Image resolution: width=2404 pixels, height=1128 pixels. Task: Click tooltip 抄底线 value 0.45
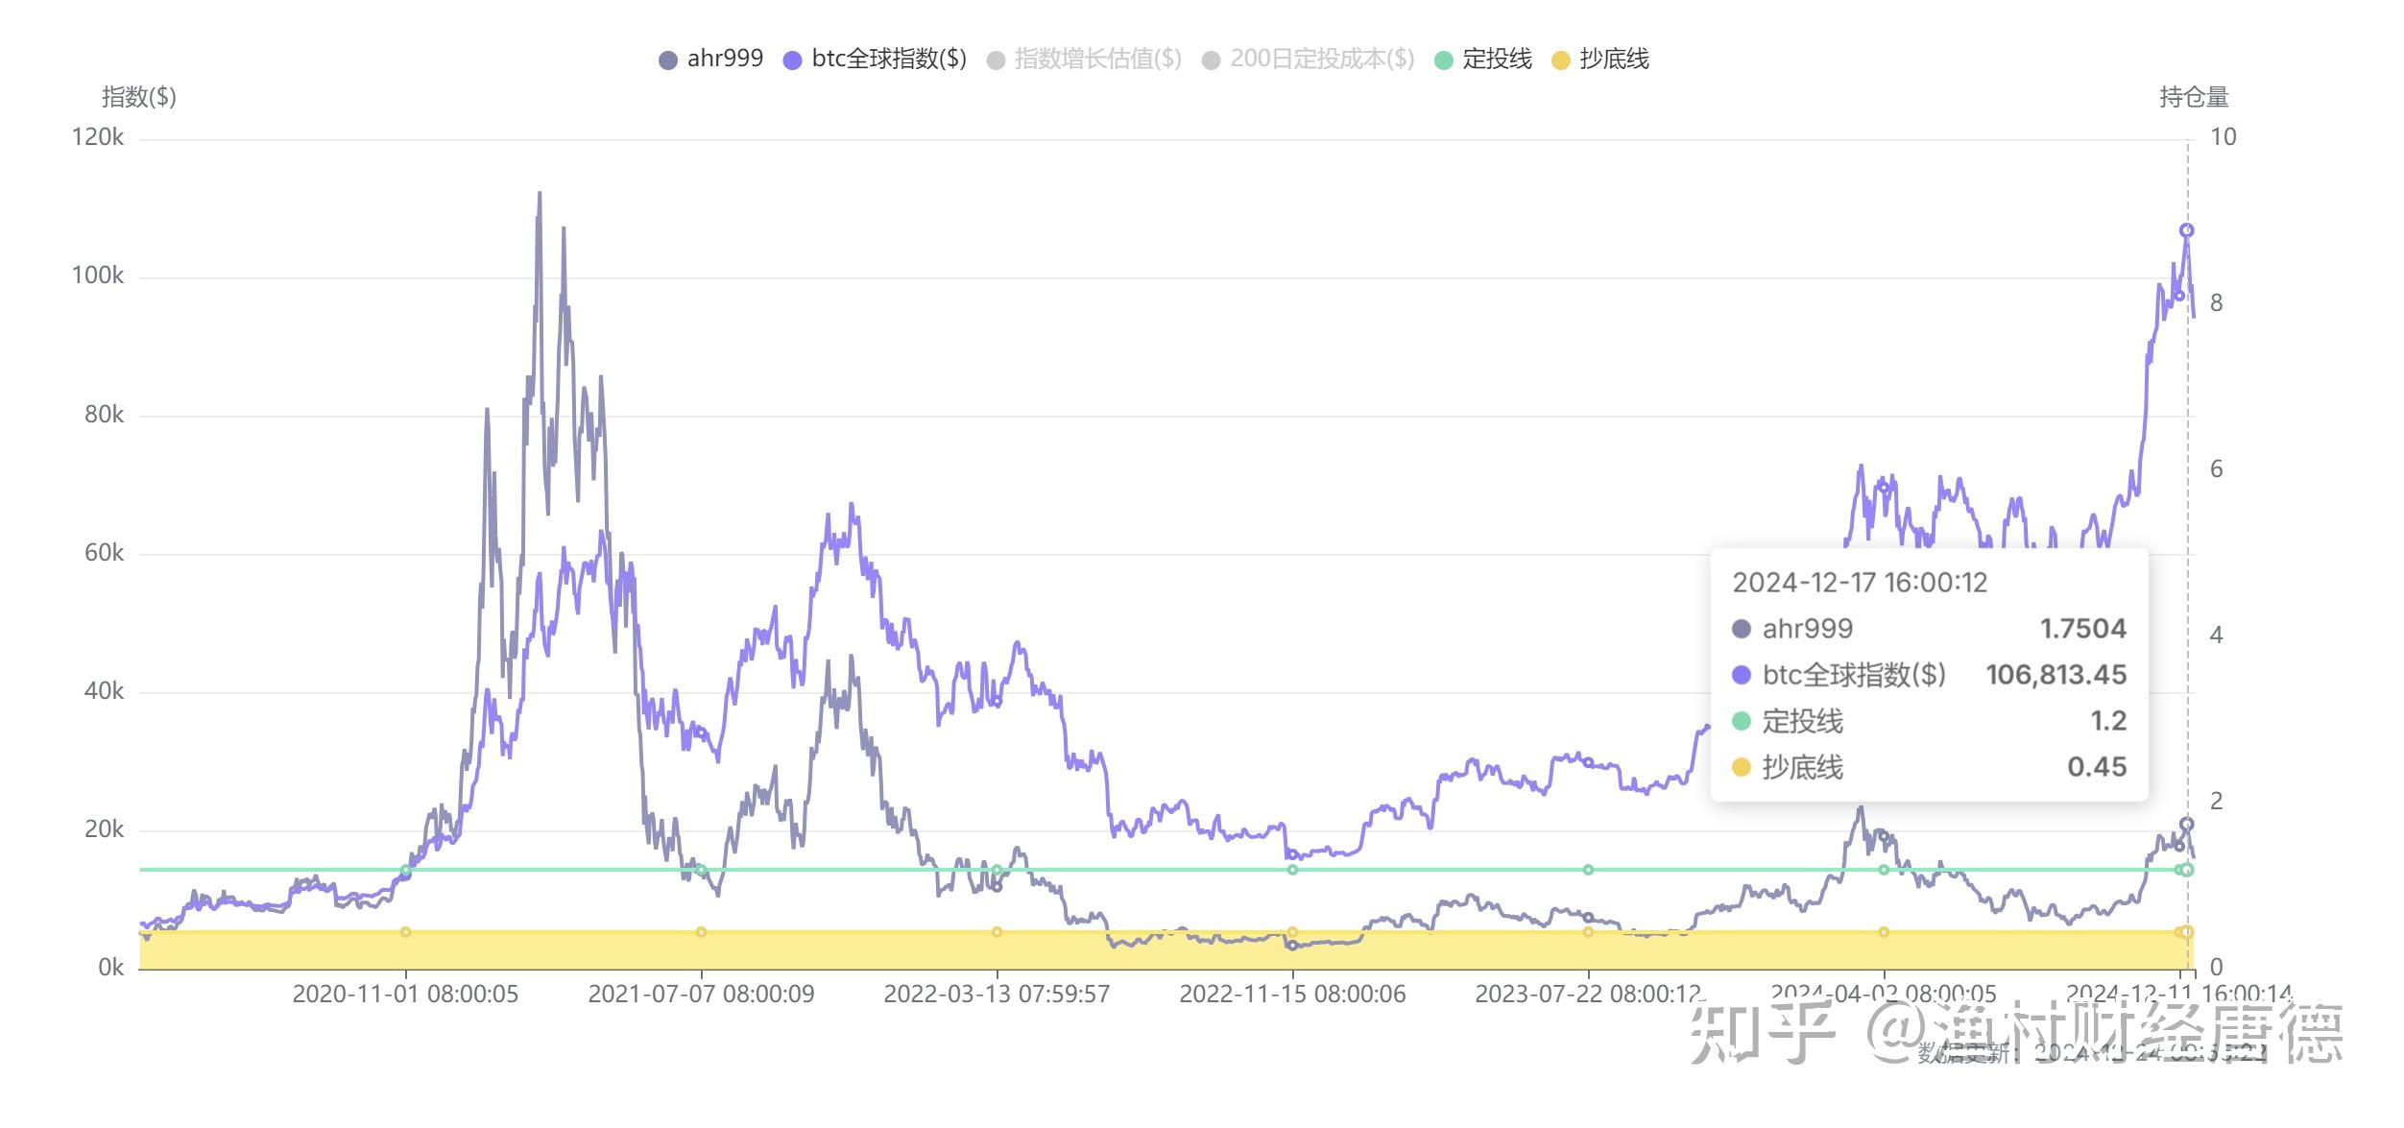pos(2097,767)
